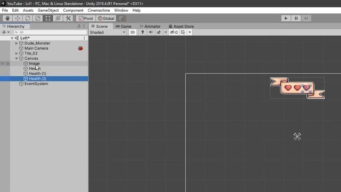
Task: Select the Rotate tool
Action: (28, 18)
